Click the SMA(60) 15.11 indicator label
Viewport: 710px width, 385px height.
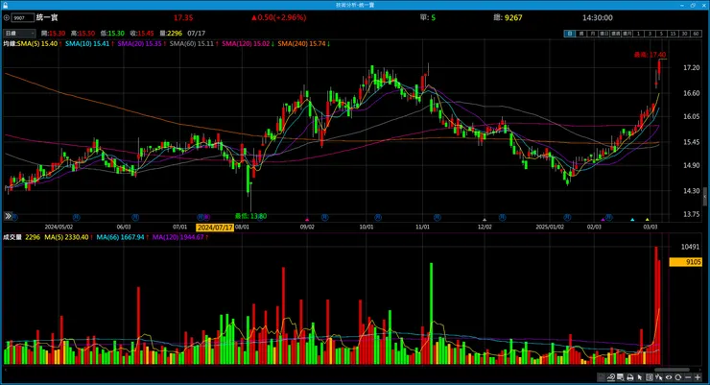[192, 44]
